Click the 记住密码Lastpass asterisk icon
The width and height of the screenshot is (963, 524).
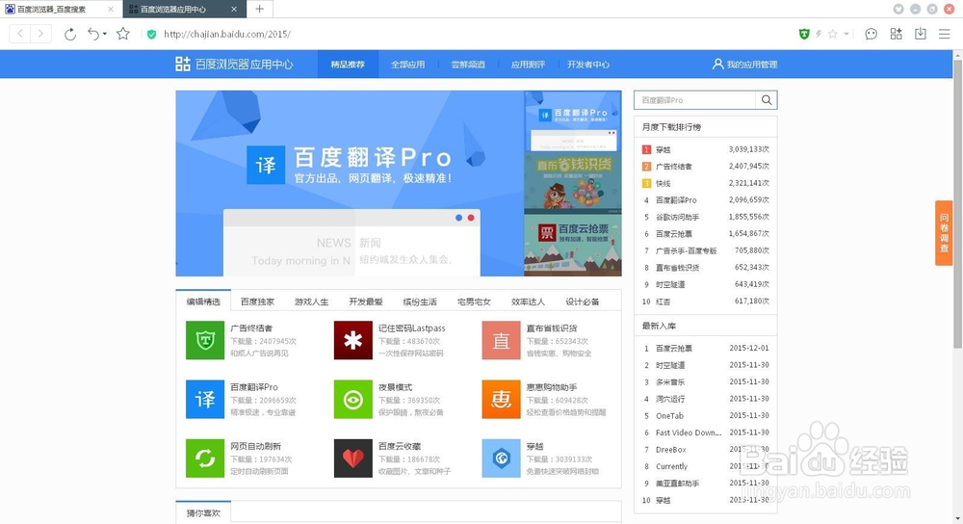(353, 340)
